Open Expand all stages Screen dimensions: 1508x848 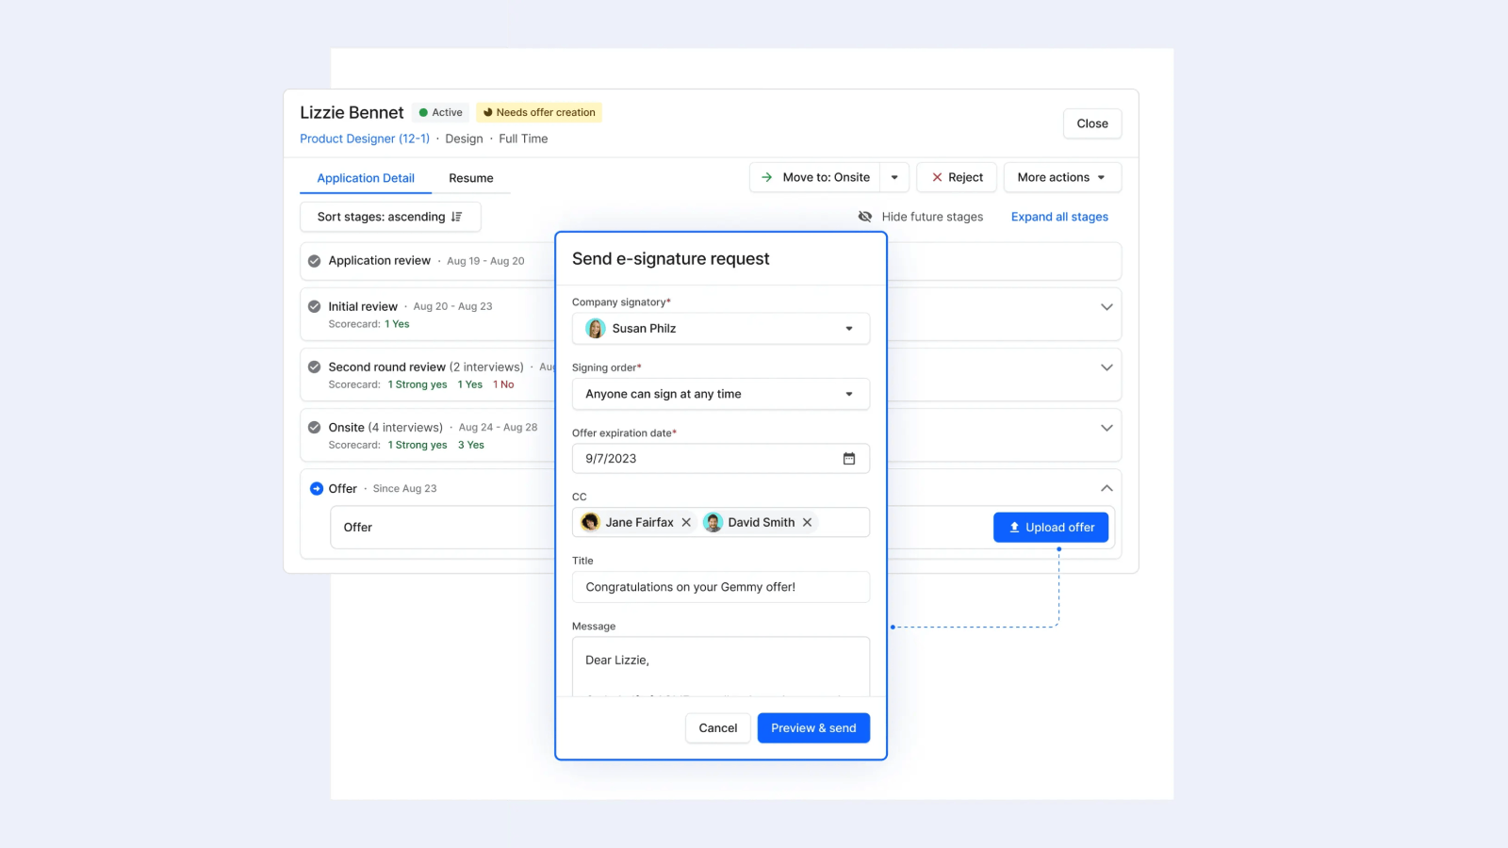[x=1058, y=217]
